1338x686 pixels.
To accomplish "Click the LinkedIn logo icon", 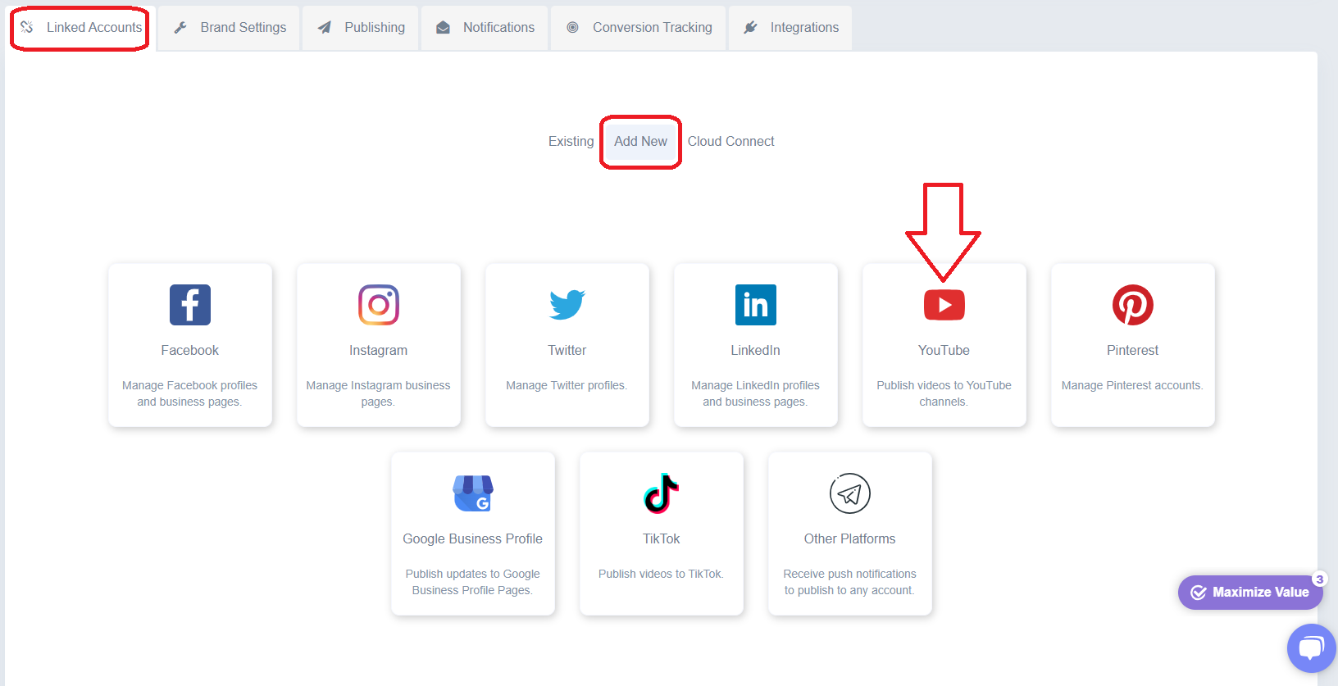I will point(756,305).
